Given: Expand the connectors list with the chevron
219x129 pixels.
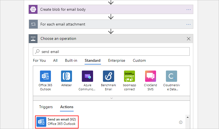Looking at the screenshot, I should 111,98.
